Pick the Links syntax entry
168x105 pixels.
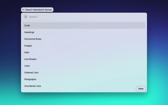[27, 66]
